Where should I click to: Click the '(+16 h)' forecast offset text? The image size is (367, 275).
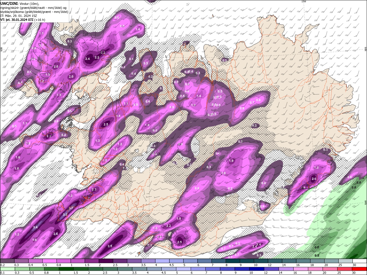point(40,20)
